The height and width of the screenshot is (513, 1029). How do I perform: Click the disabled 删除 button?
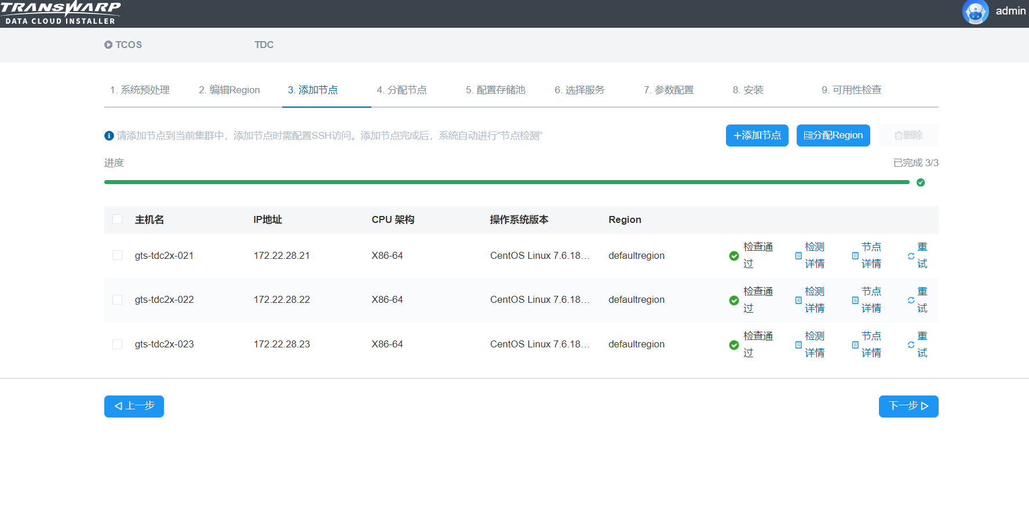(x=908, y=135)
